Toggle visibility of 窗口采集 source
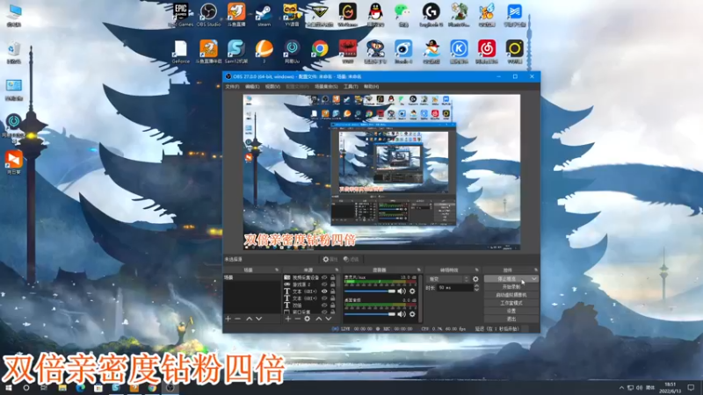 pos(324,312)
